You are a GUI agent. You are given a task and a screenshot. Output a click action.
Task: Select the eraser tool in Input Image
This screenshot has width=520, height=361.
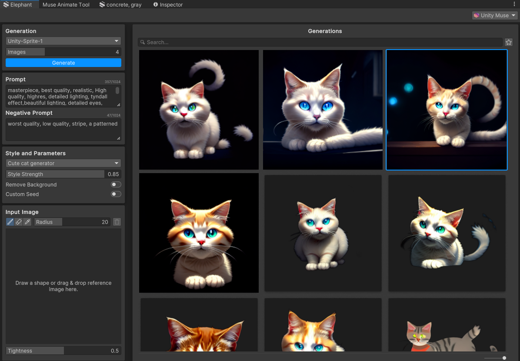pyautogui.click(x=19, y=222)
